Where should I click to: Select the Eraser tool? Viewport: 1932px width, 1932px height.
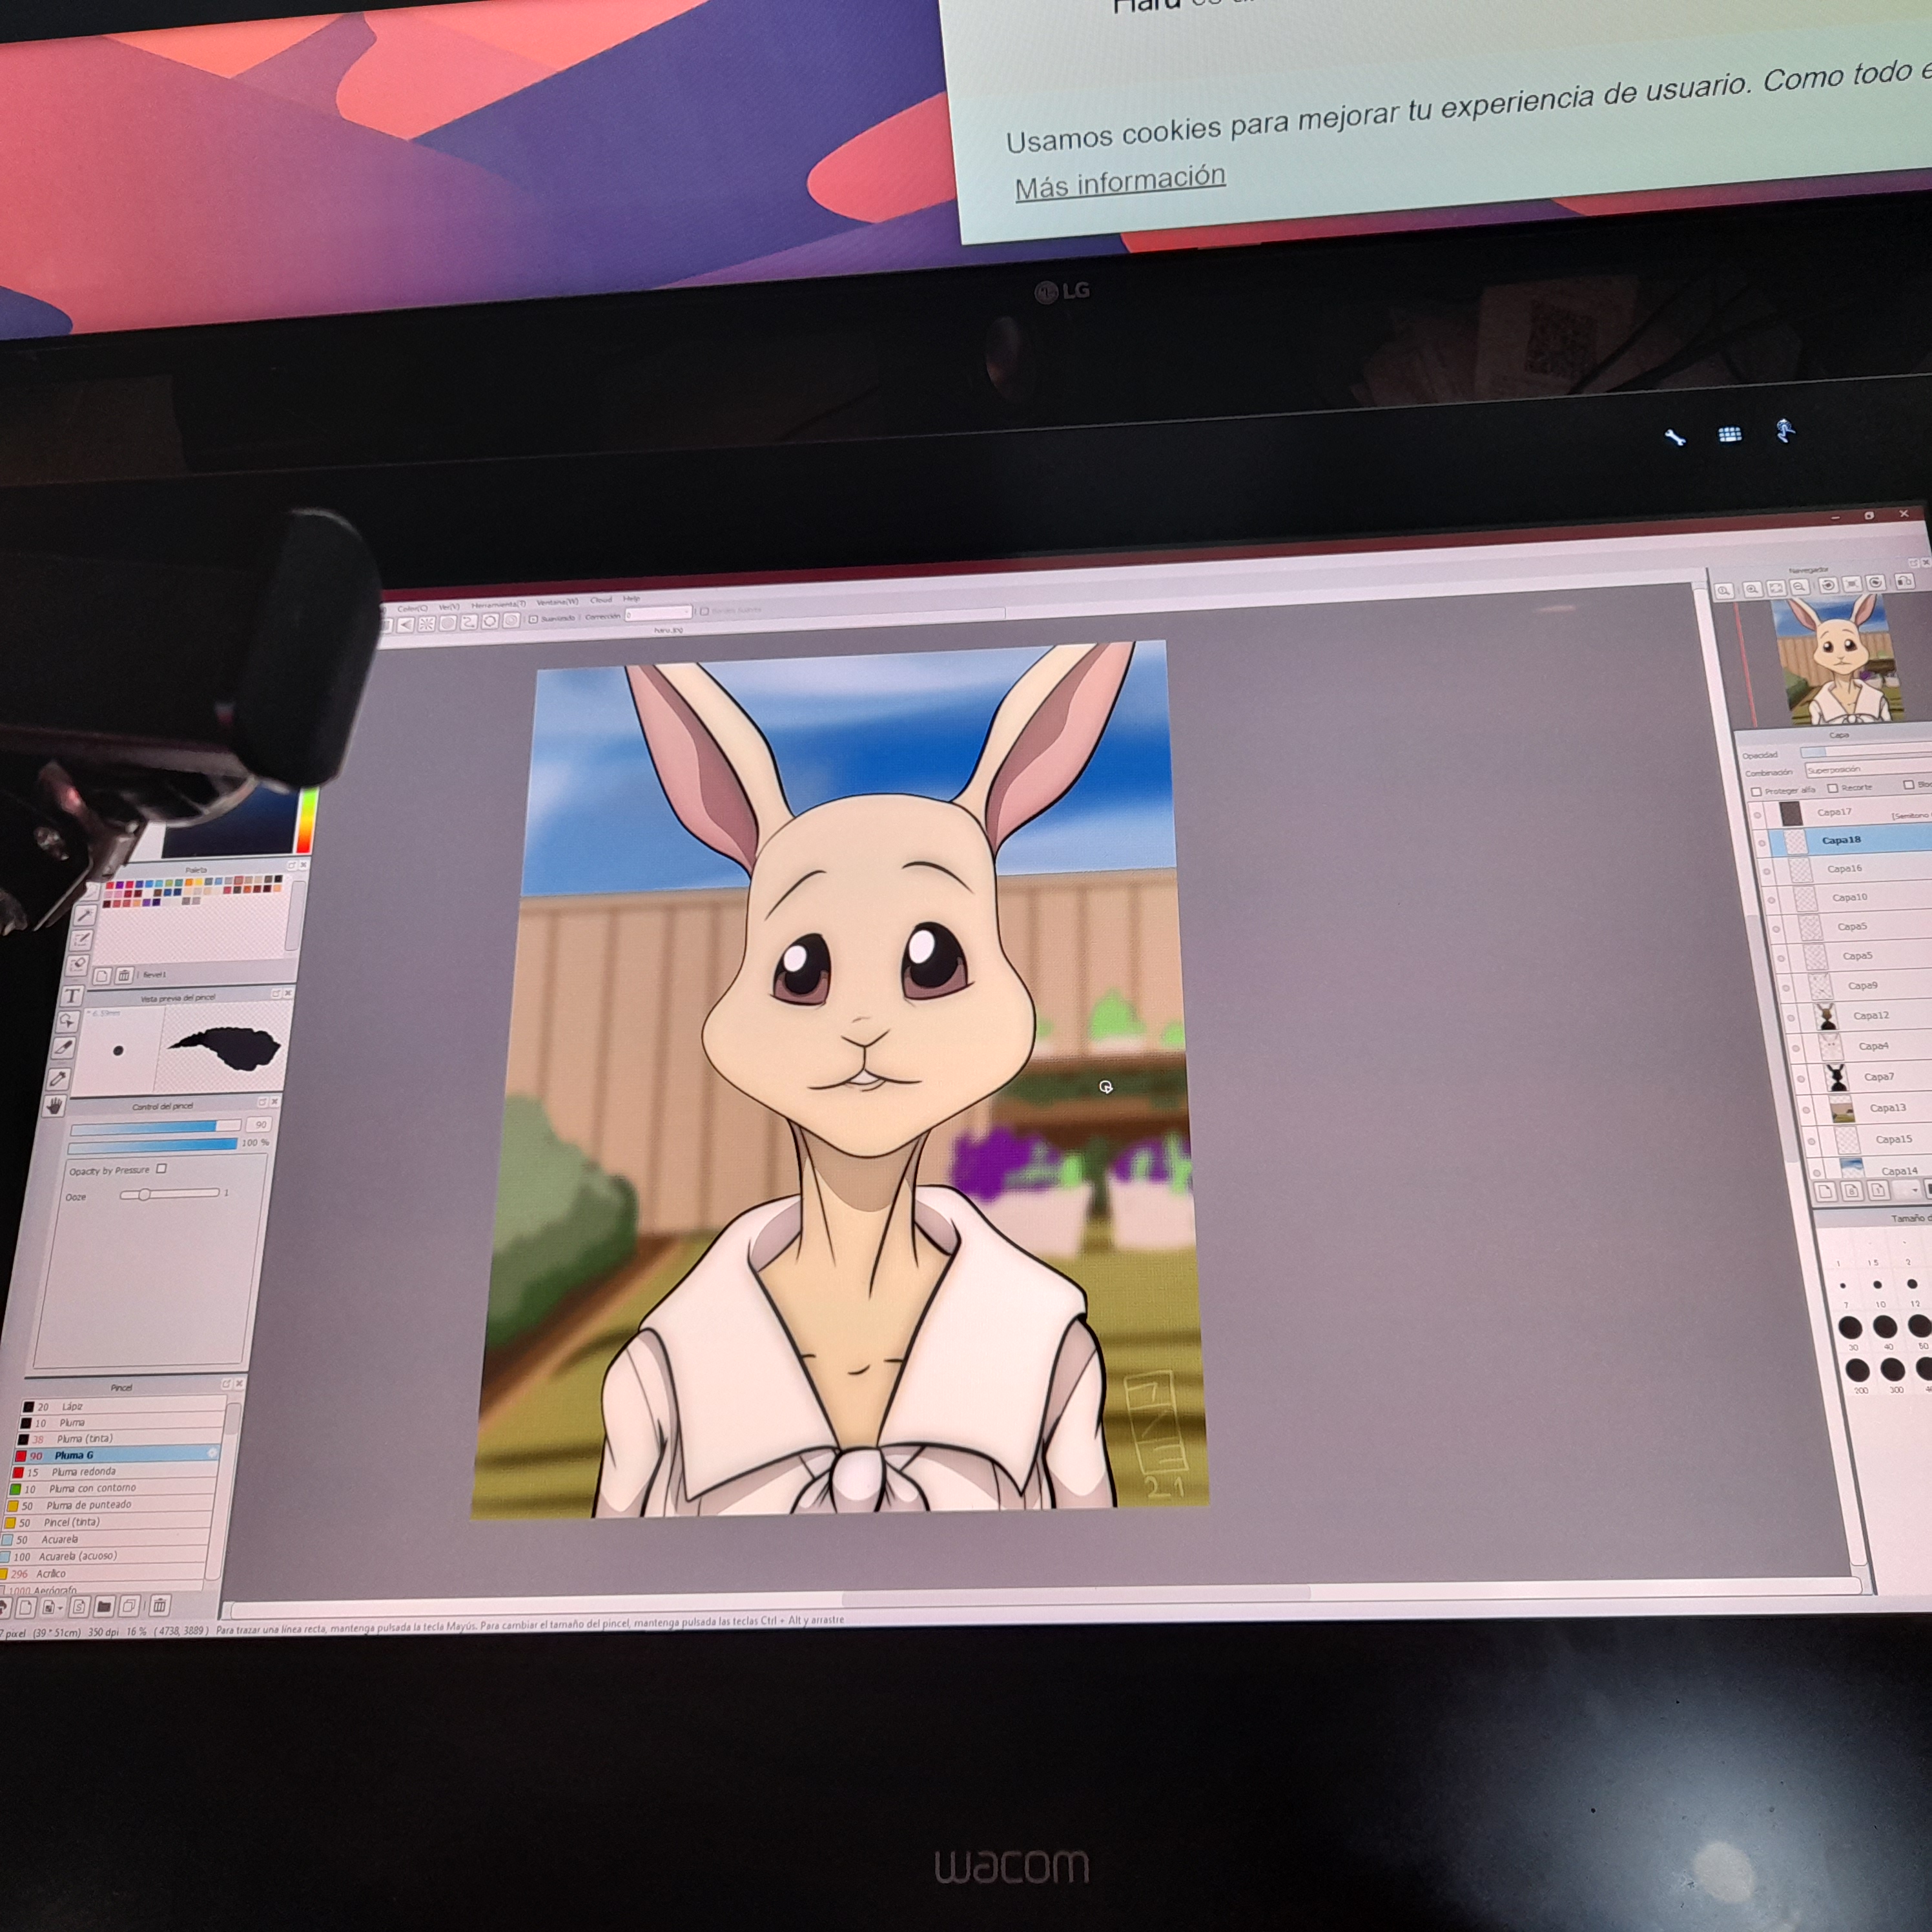[79, 964]
